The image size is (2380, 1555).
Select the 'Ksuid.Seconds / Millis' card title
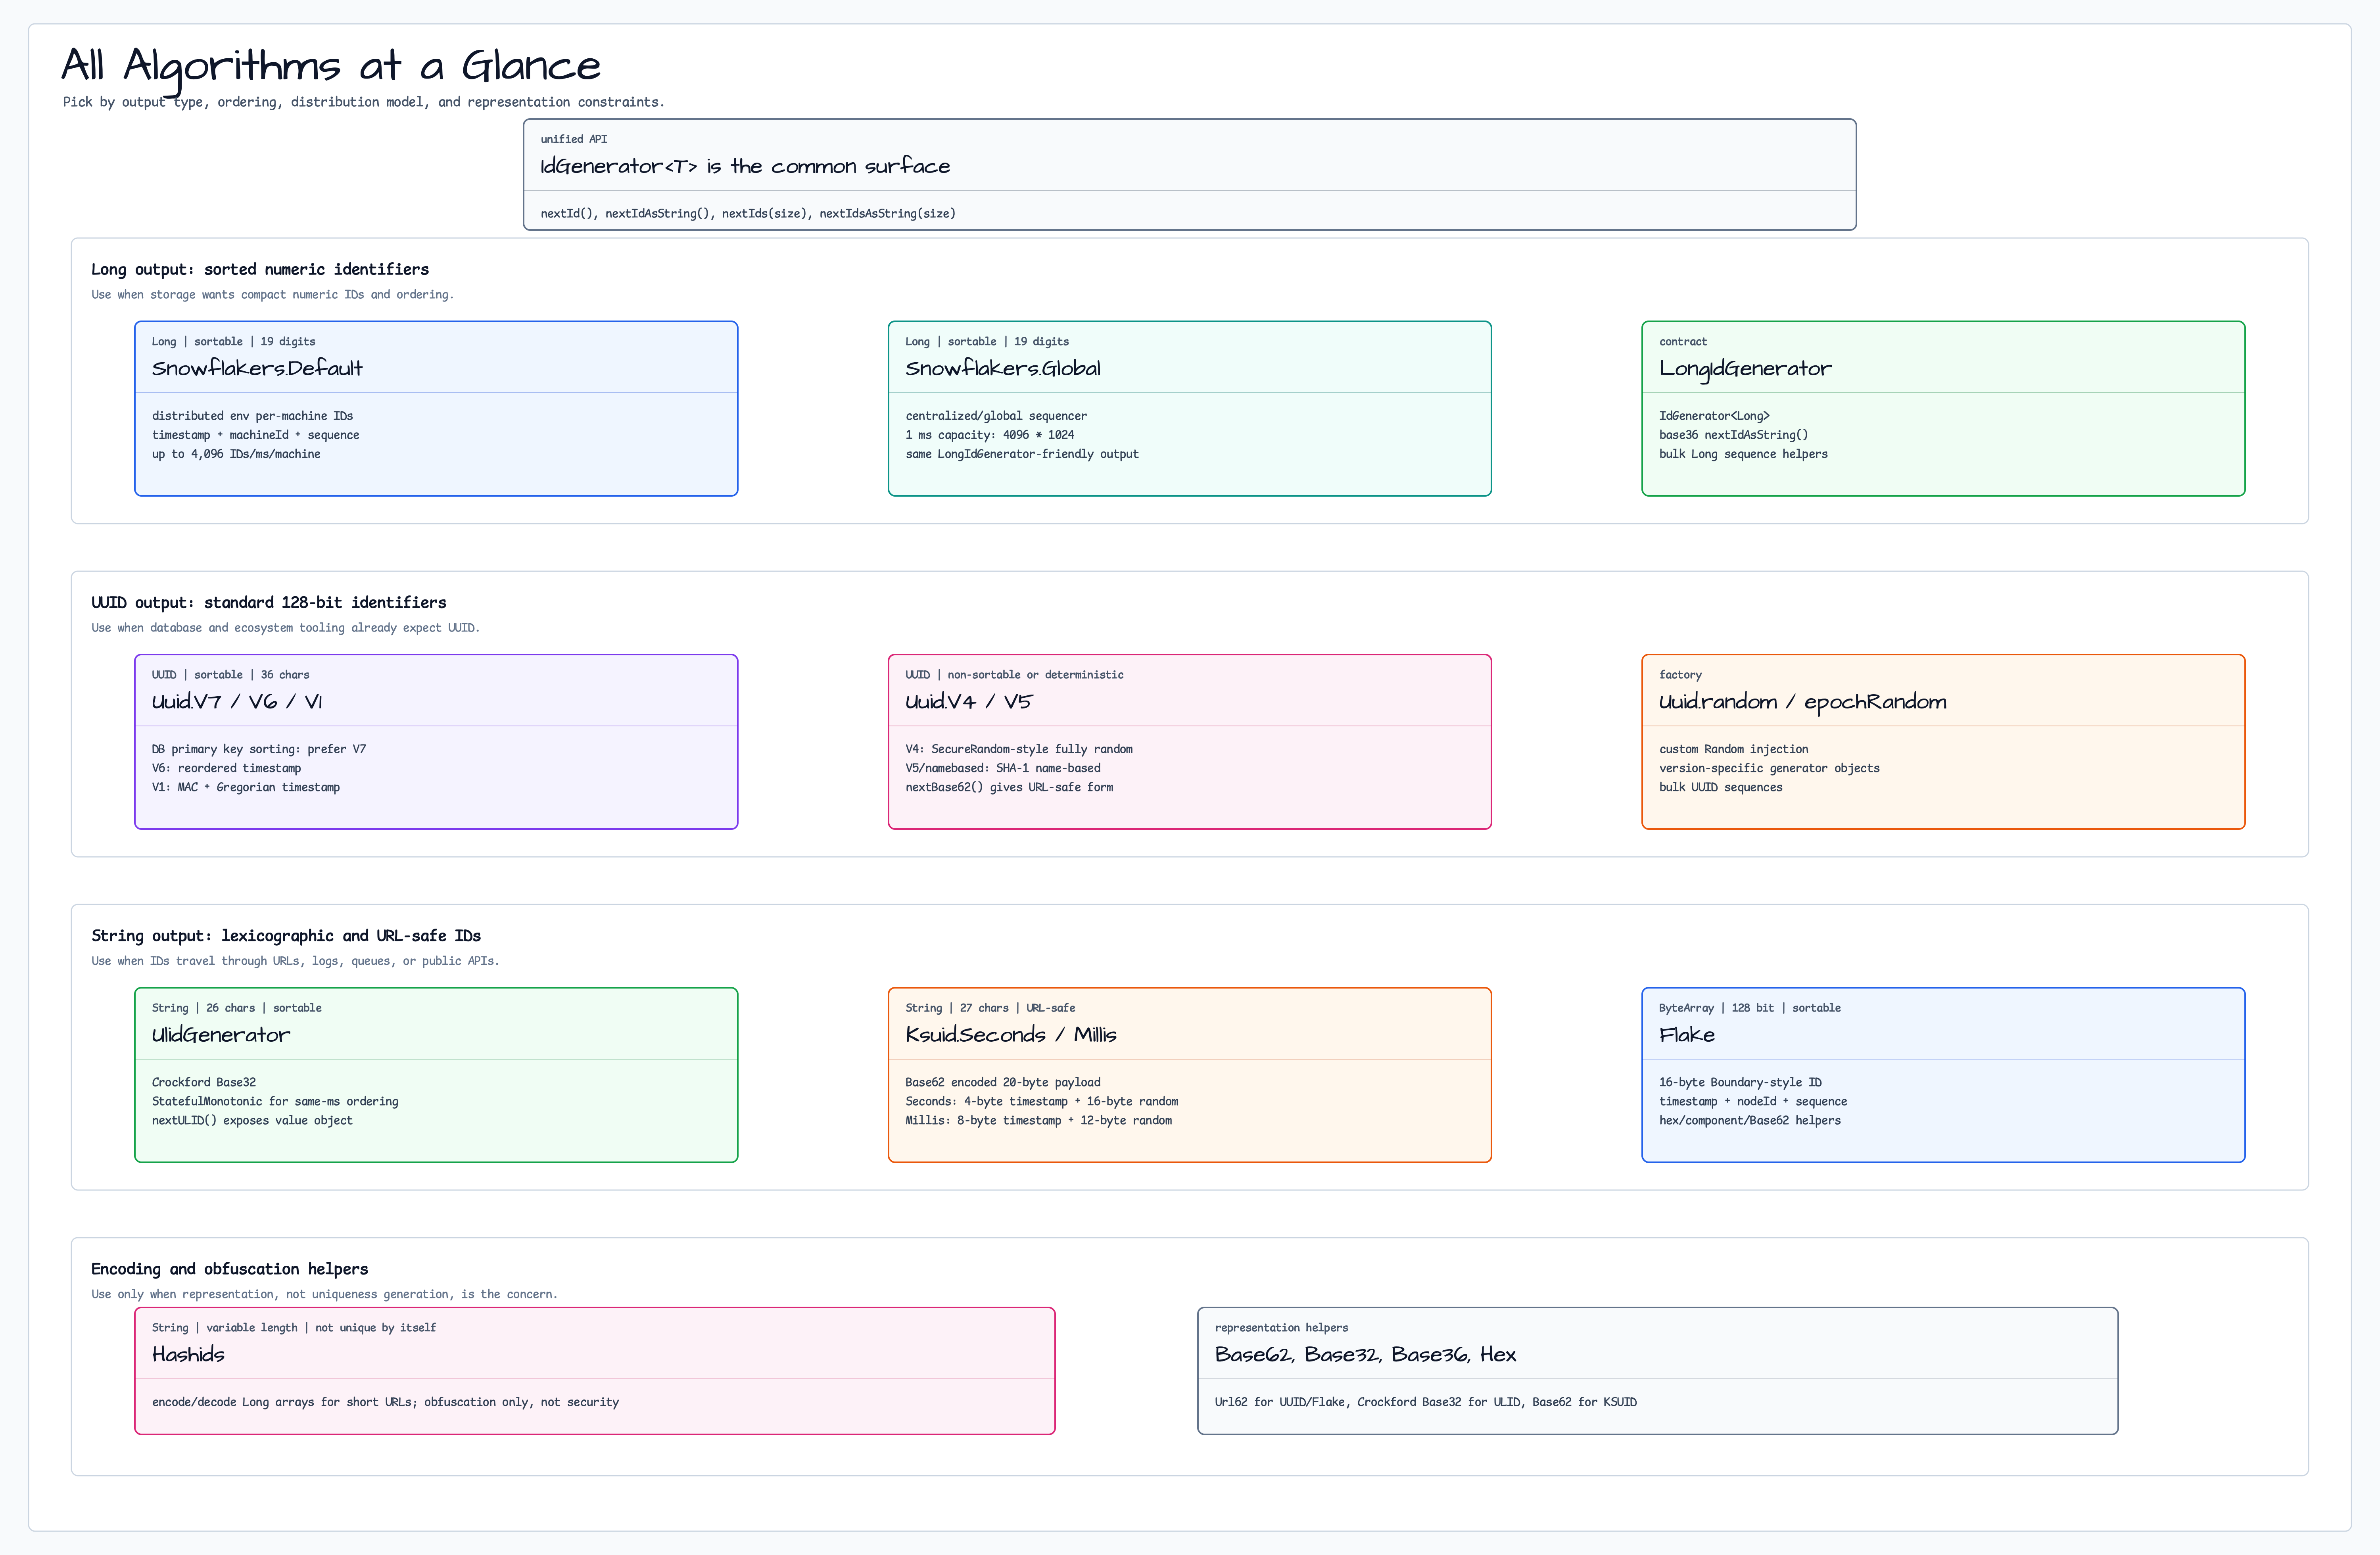click(1011, 1035)
